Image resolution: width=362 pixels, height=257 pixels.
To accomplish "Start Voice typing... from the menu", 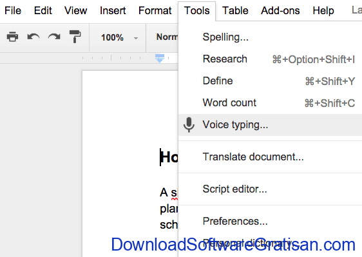I will click(x=270, y=125).
